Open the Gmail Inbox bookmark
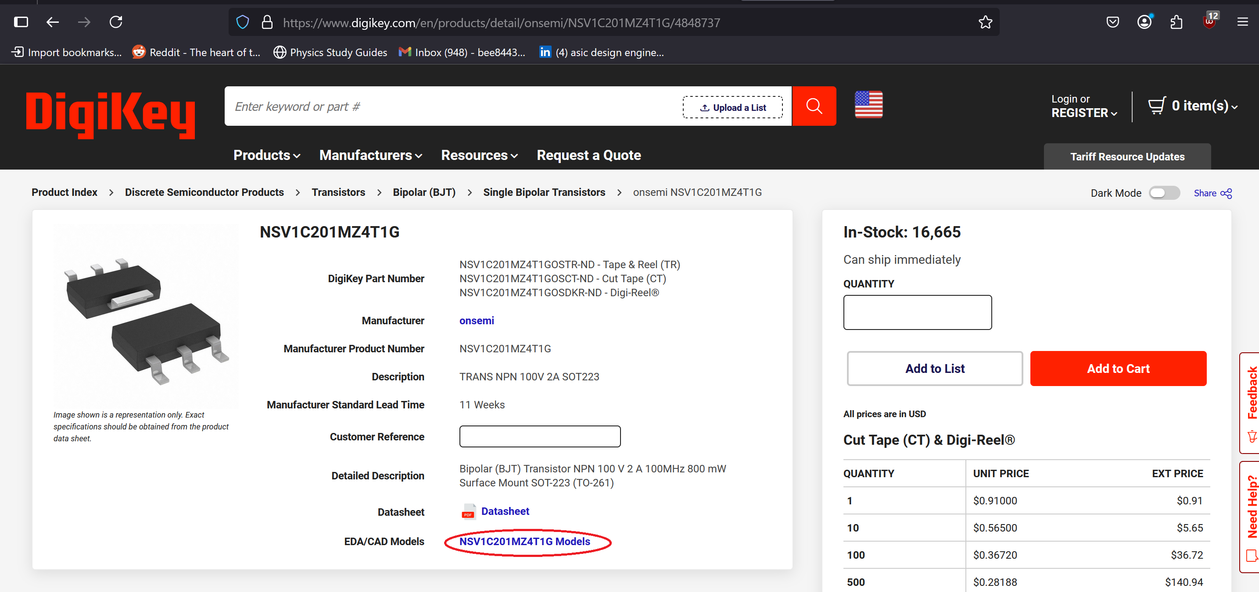The image size is (1259, 592). pos(462,52)
